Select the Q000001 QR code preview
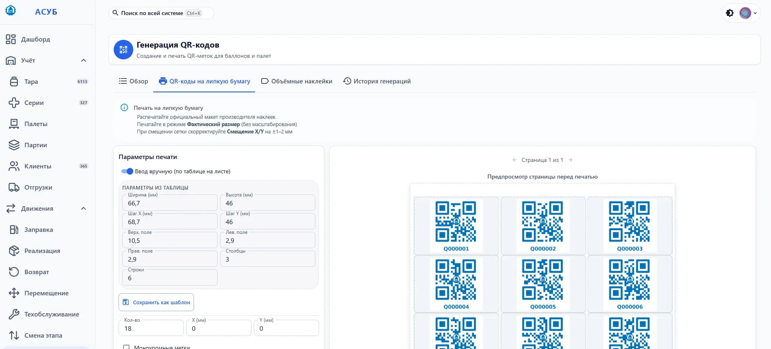 (x=456, y=226)
